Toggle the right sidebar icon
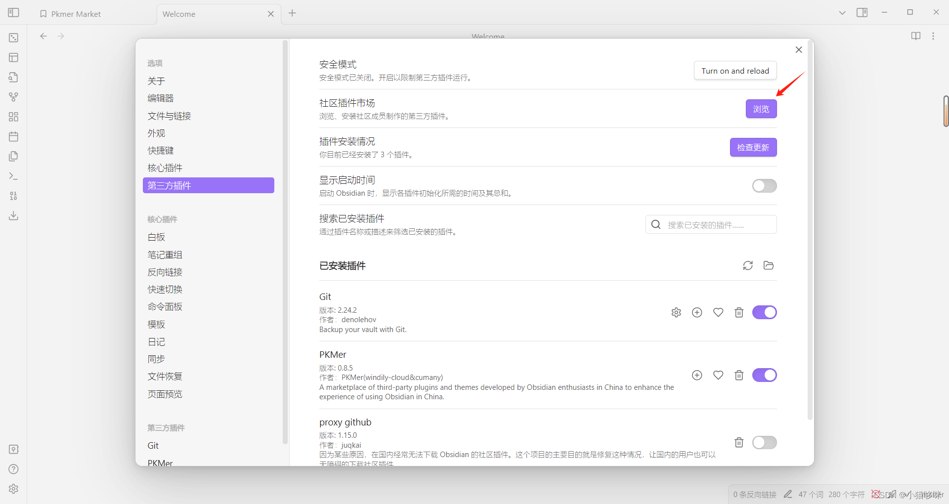This screenshot has height=504, width=949. click(862, 12)
